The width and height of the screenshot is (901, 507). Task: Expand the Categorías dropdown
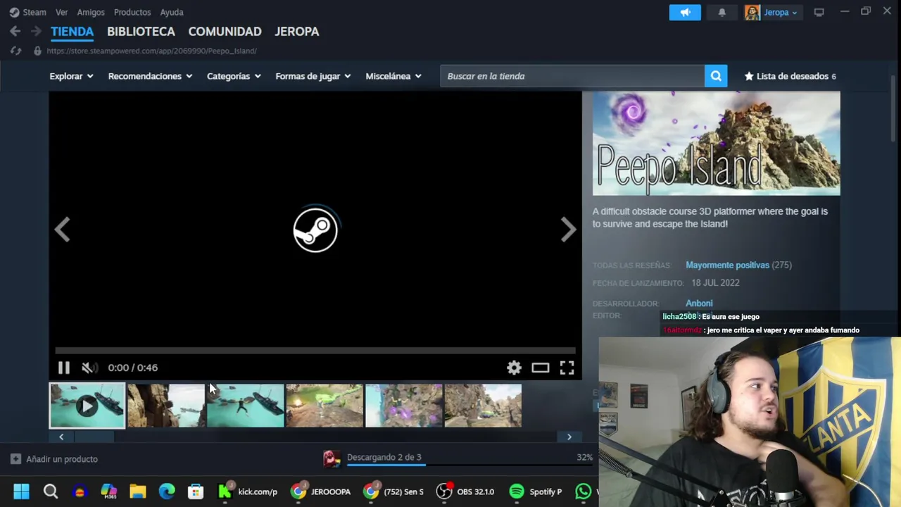coord(234,76)
